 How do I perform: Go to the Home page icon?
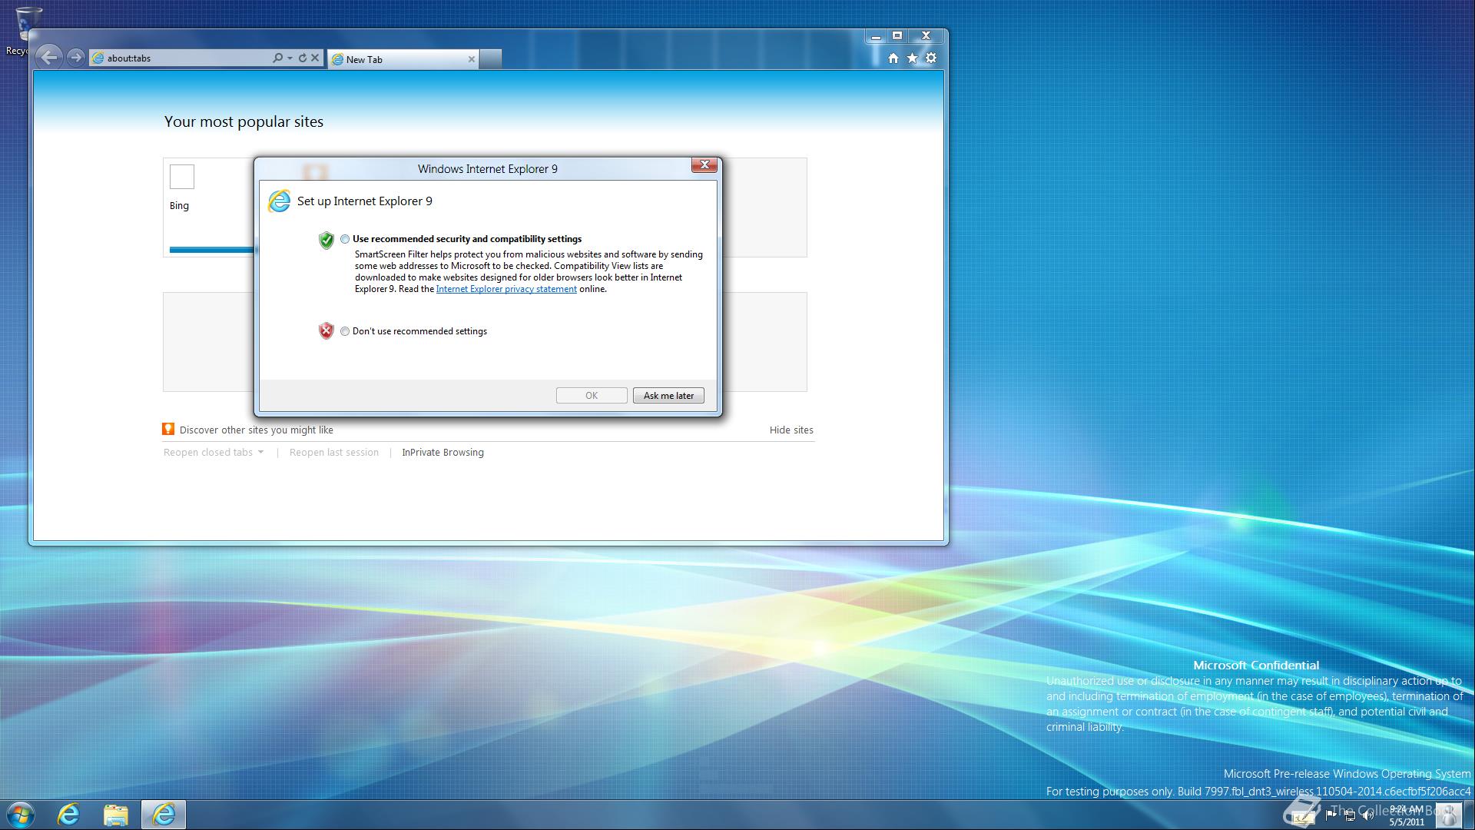(893, 58)
